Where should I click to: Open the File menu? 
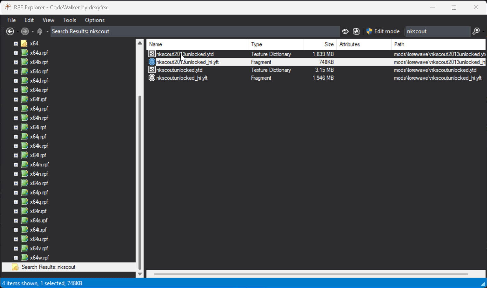pos(11,20)
